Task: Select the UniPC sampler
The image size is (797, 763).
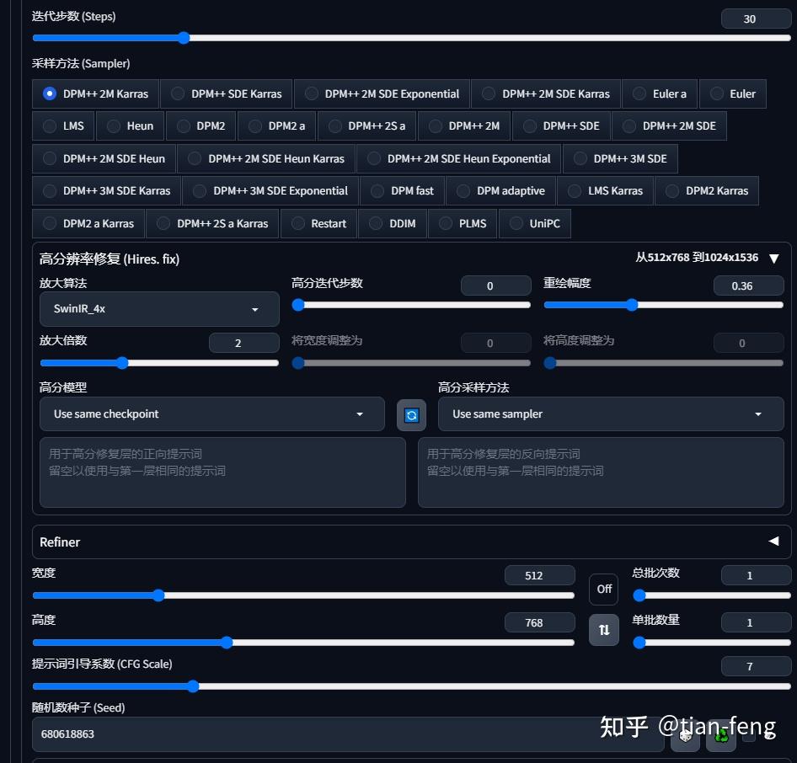Action: click(x=534, y=223)
